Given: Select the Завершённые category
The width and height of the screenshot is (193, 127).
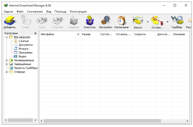Looking at the screenshot, I should coord(23,64).
